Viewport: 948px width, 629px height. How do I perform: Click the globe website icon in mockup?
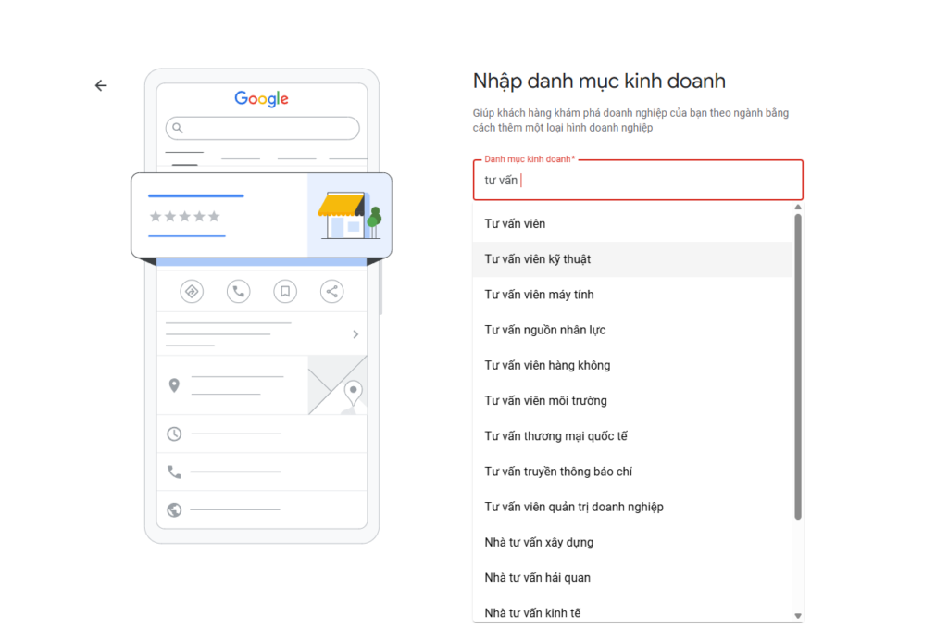(174, 509)
